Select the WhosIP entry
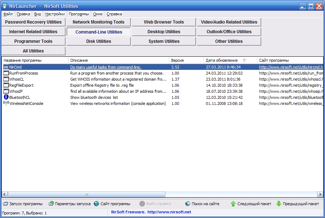The width and height of the screenshot is (325, 218). 16,91
